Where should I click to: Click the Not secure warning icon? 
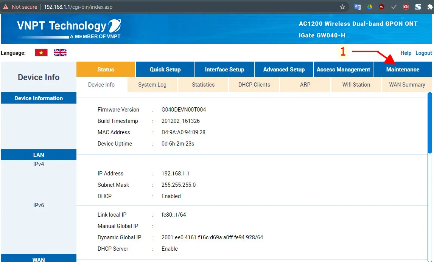point(6,7)
